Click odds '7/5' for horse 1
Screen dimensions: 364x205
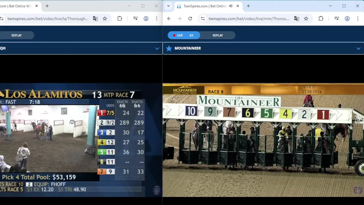click(x=110, y=113)
